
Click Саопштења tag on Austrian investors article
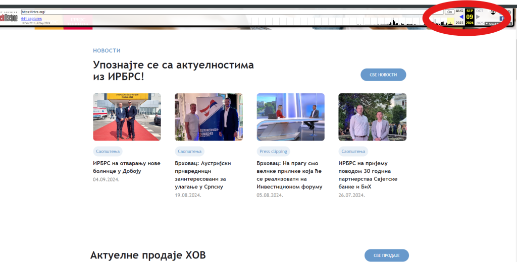[190, 152]
